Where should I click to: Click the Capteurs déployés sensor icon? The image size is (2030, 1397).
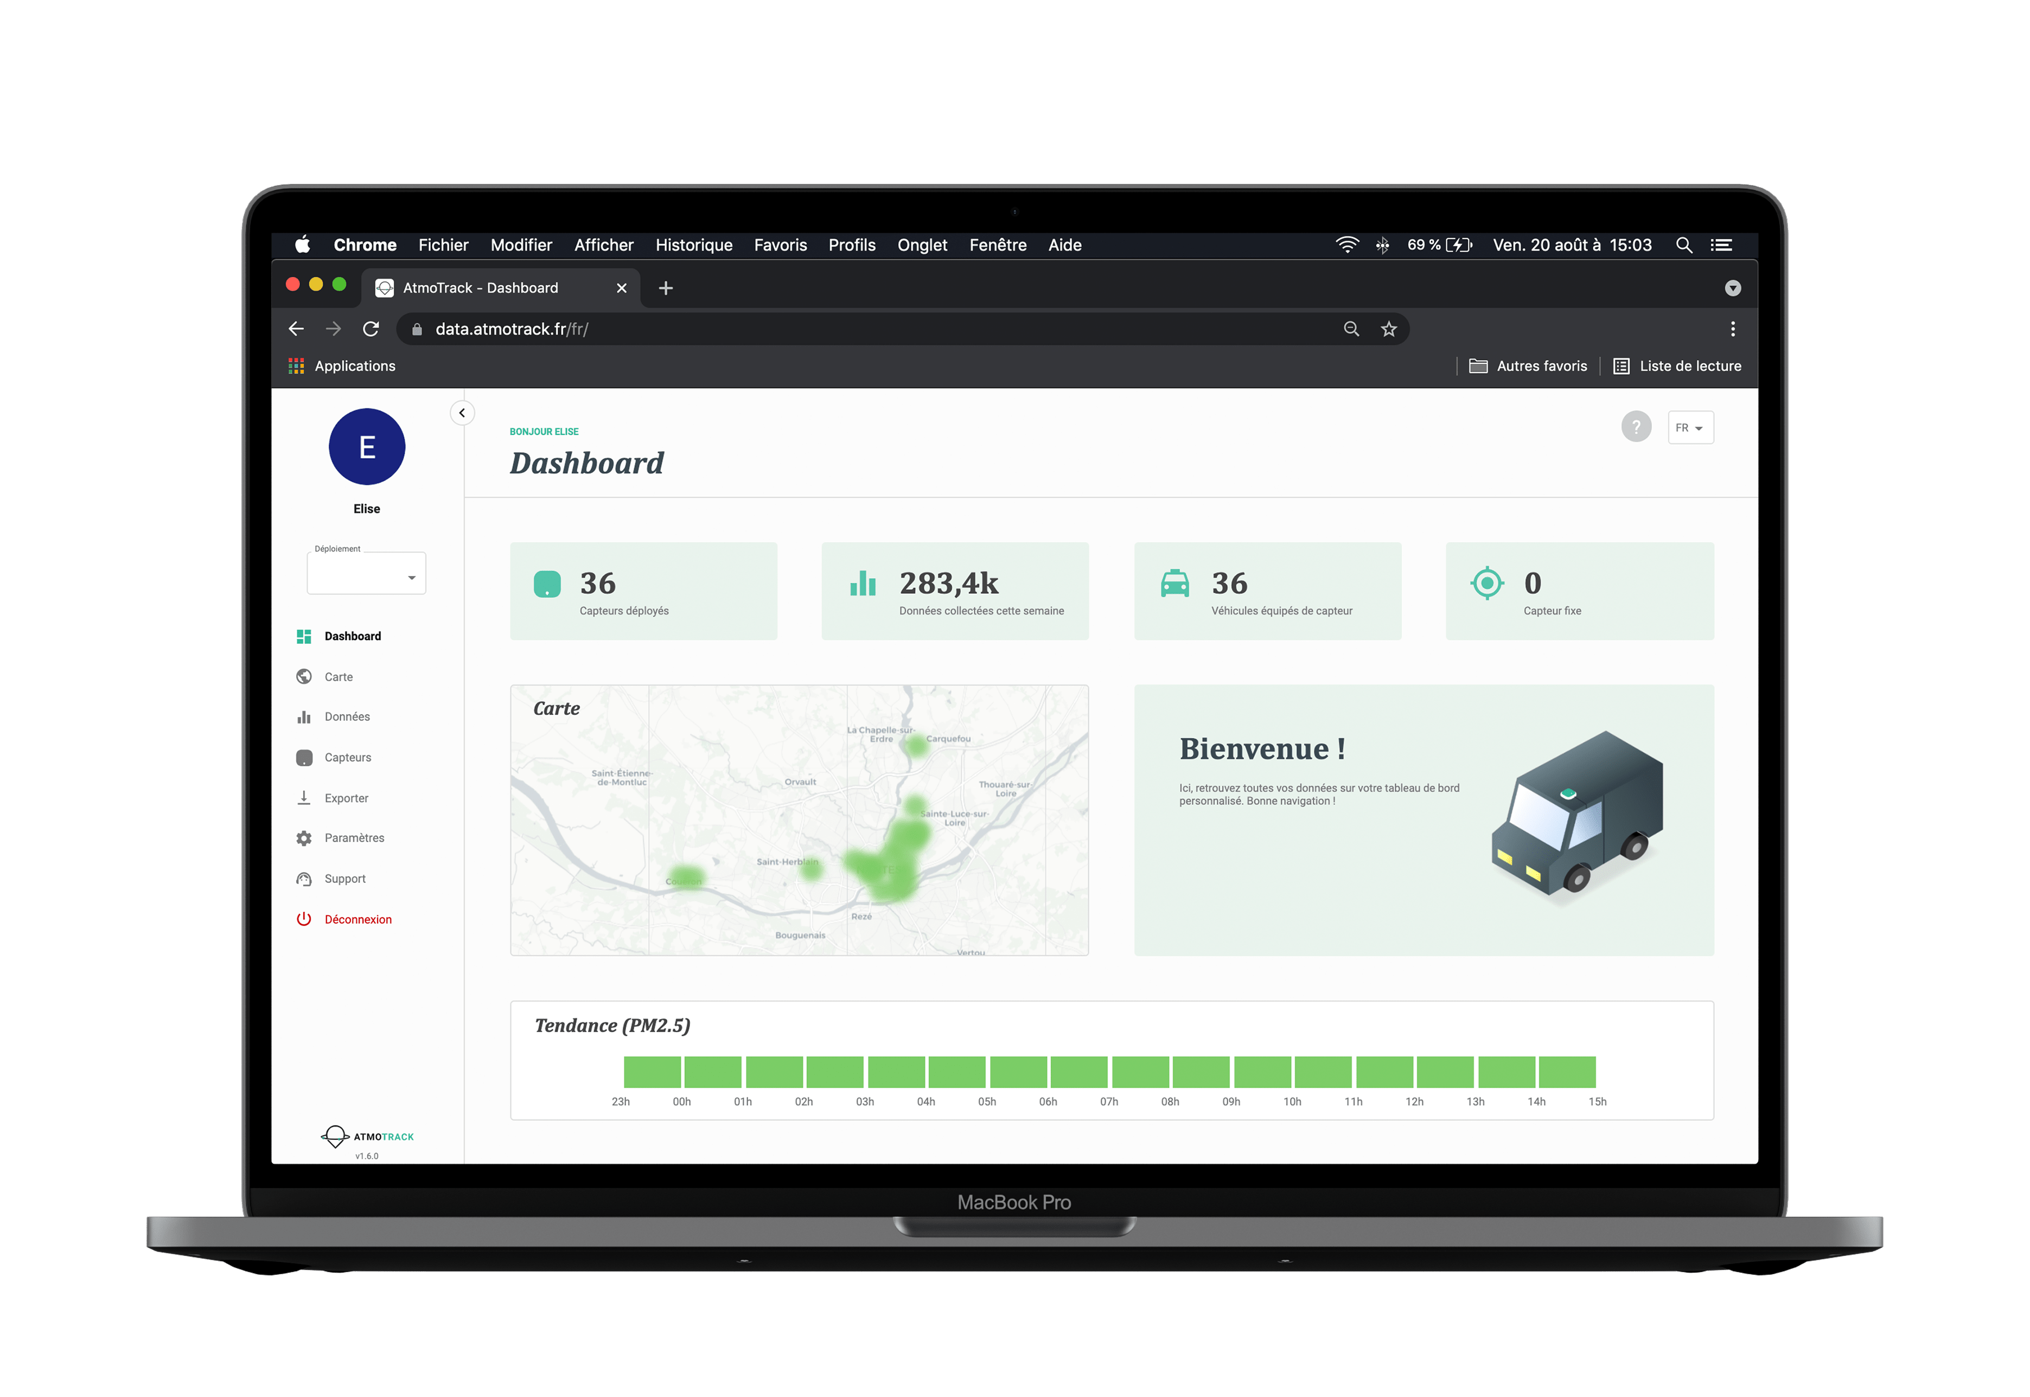[547, 584]
